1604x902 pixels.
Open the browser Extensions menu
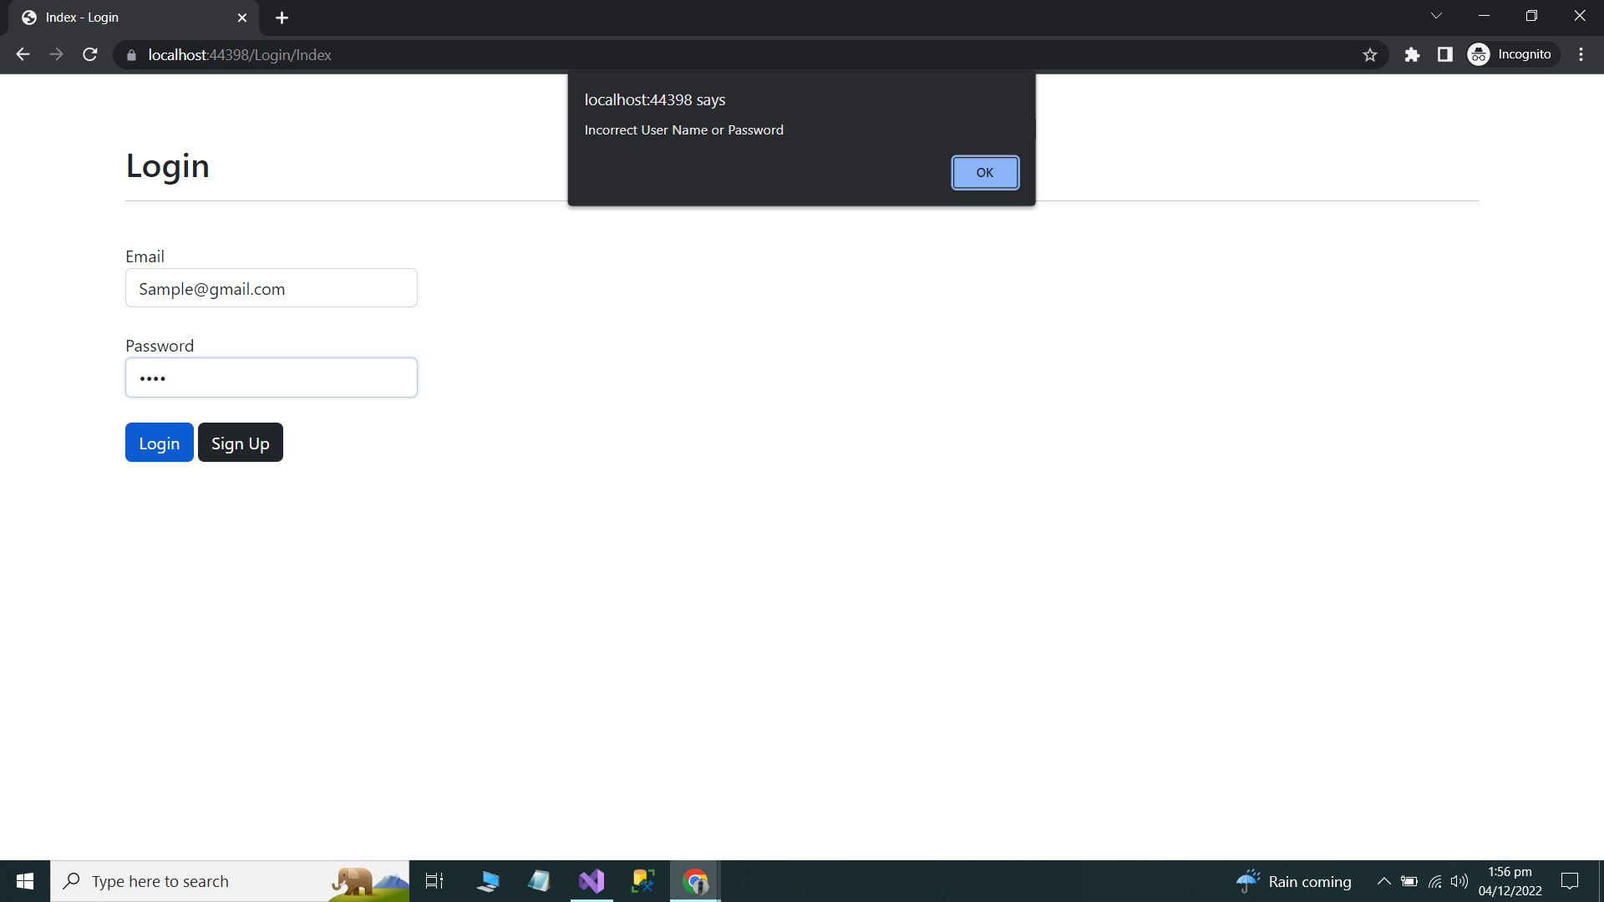point(1413,54)
